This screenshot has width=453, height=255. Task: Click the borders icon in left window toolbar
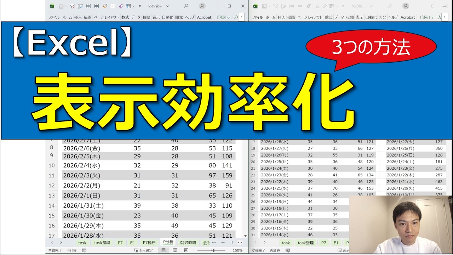[x=113, y=6]
